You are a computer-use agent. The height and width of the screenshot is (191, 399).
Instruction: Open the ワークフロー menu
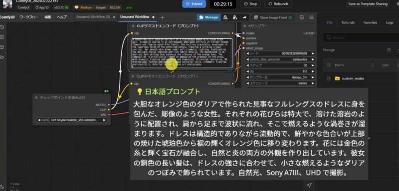click(29, 17)
